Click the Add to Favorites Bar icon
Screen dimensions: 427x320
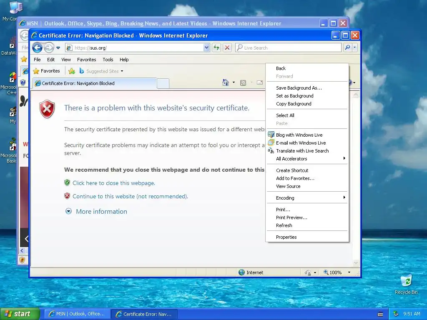(x=72, y=71)
